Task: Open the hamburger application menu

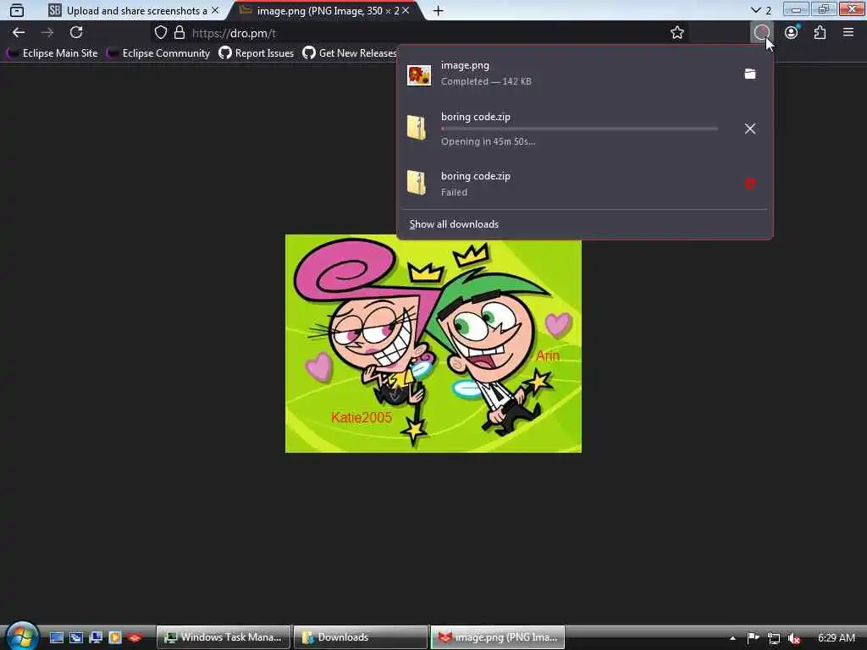Action: point(848,33)
